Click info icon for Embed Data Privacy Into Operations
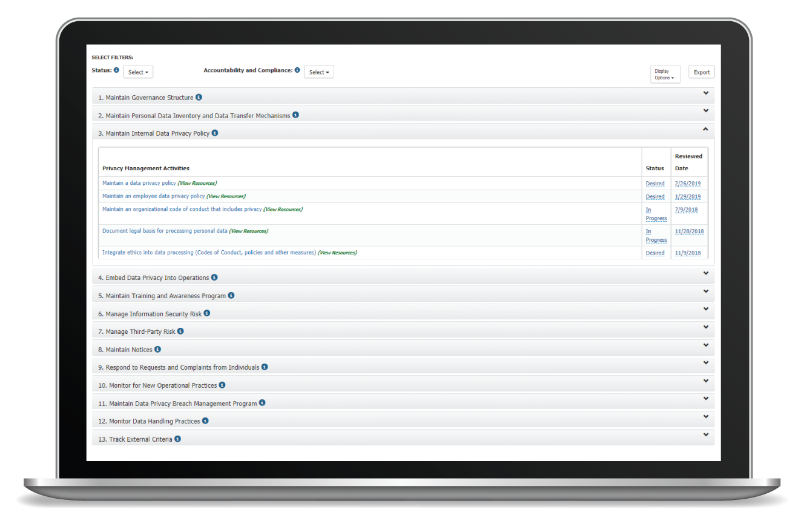The image size is (804, 529). (x=214, y=278)
